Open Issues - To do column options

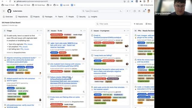(x=85, y=31)
